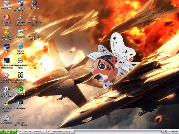
Task: Select the VLC media player shortcut
Action: click(7, 106)
